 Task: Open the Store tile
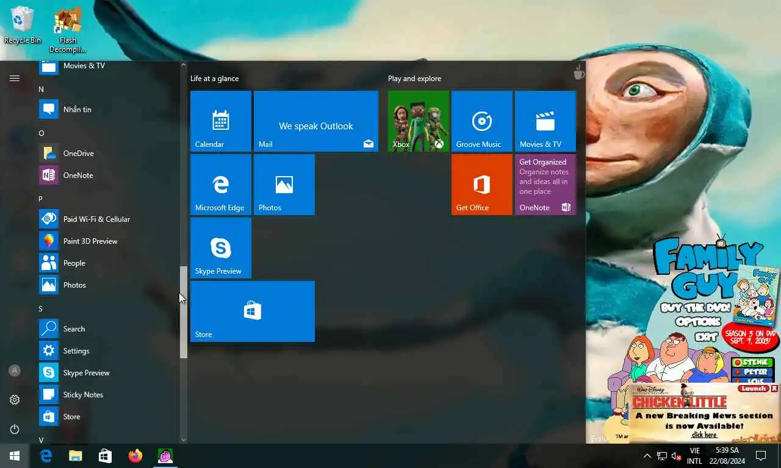click(x=253, y=311)
